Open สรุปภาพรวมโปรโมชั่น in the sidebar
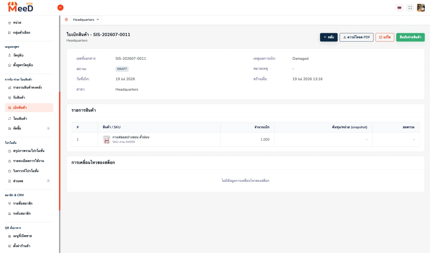Screen dimensions: 430x253 pyautogui.click(x=29, y=151)
